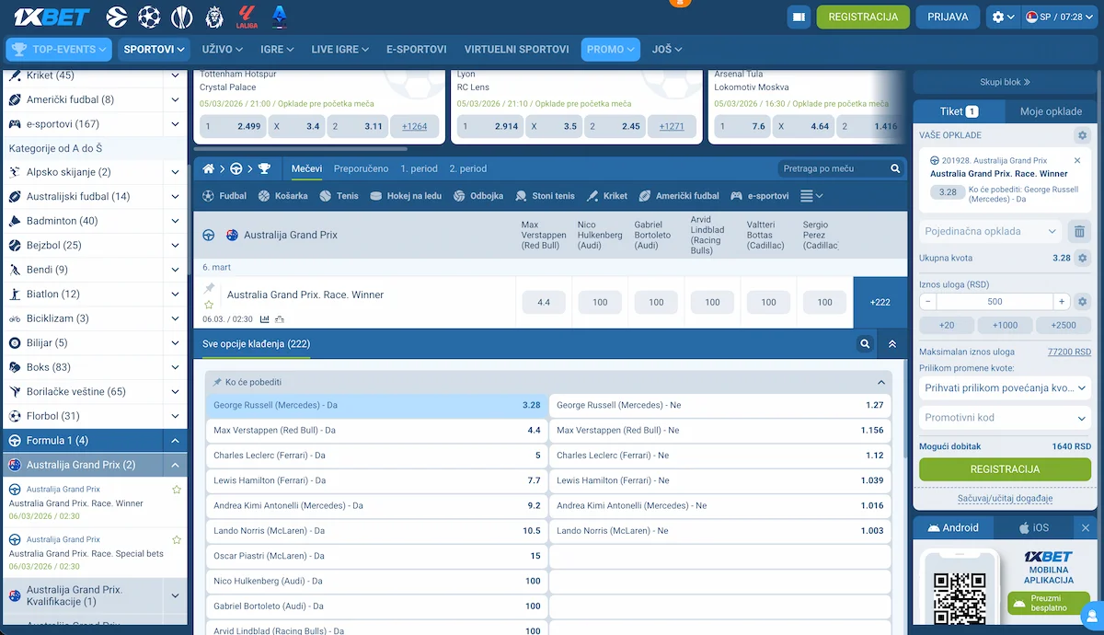The height and width of the screenshot is (635, 1104).
Task: Collapse the Formula 1 (4) sidebar section
Action: (x=175, y=441)
